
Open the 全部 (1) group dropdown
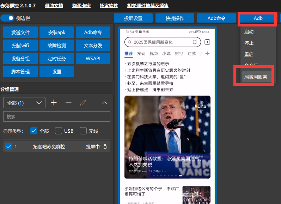tap(24, 103)
